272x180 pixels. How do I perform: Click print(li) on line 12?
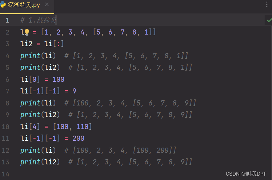pyautogui.click(x=38, y=150)
